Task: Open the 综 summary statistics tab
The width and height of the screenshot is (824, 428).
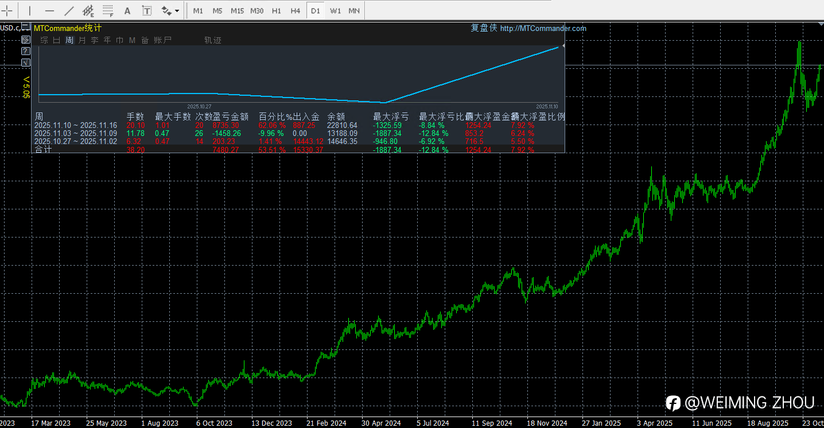Action: click(x=44, y=40)
